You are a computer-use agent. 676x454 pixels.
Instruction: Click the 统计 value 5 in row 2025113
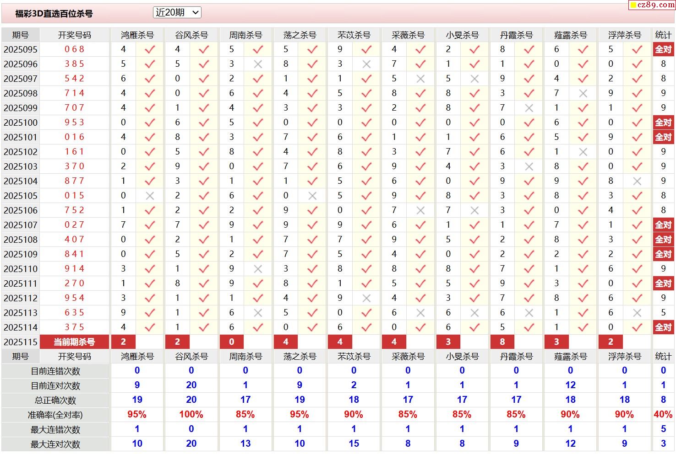pos(663,313)
